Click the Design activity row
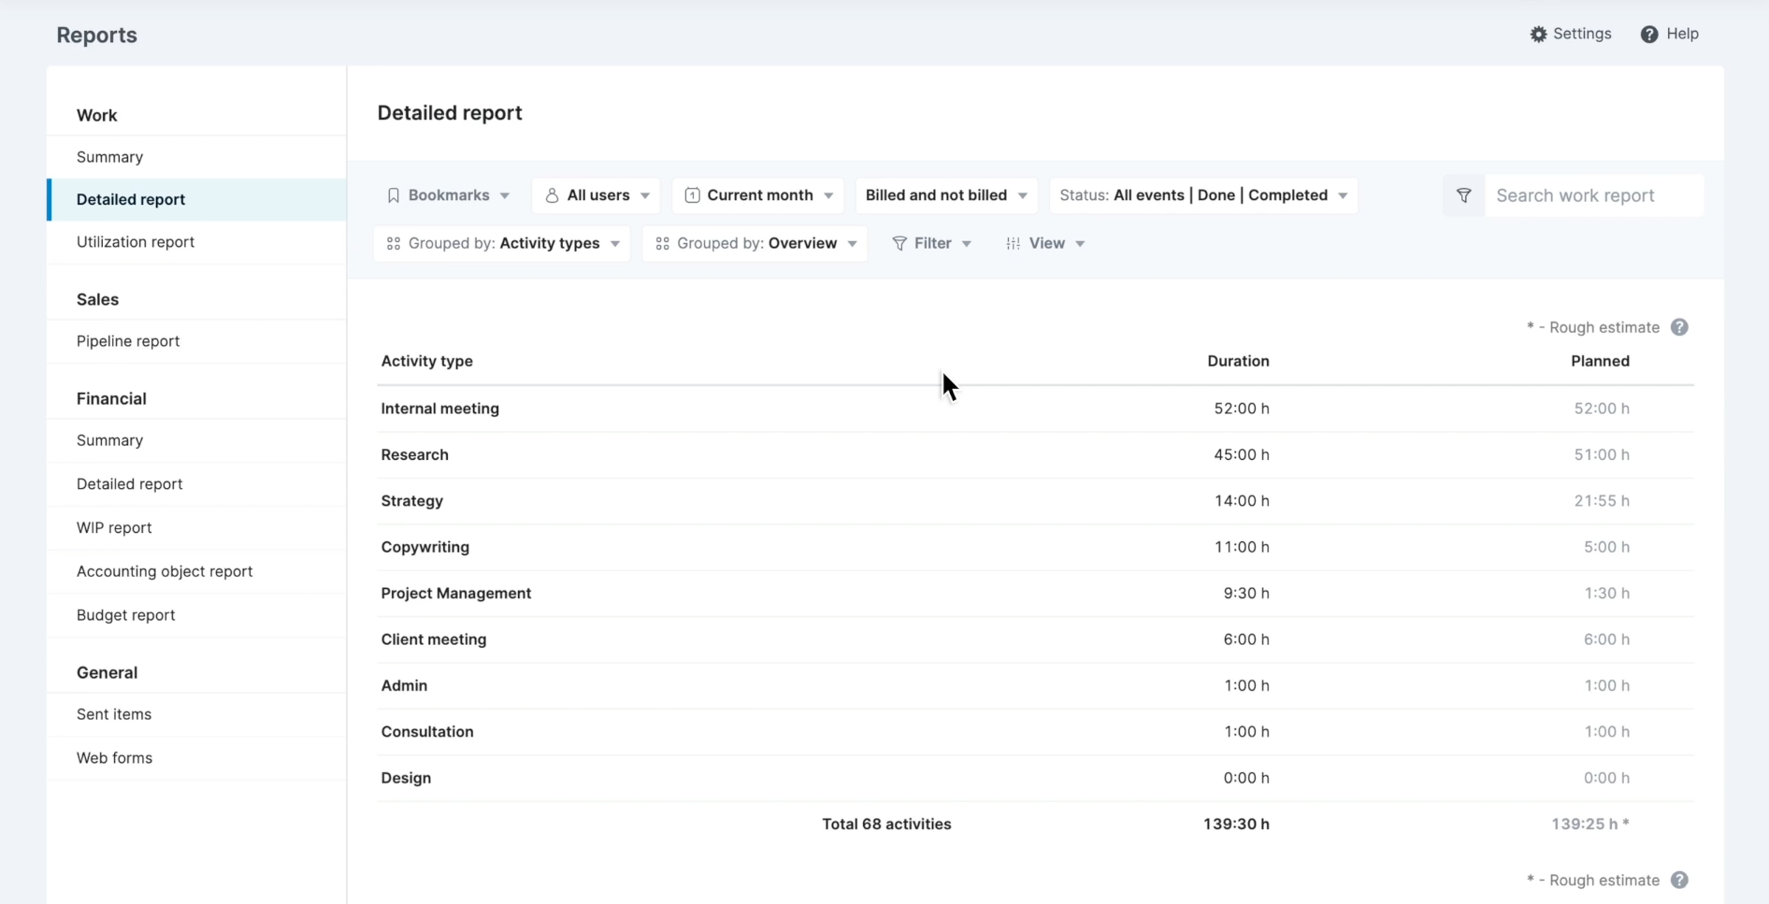Viewport: 1769px width, 904px height. pyautogui.click(x=1035, y=778)
